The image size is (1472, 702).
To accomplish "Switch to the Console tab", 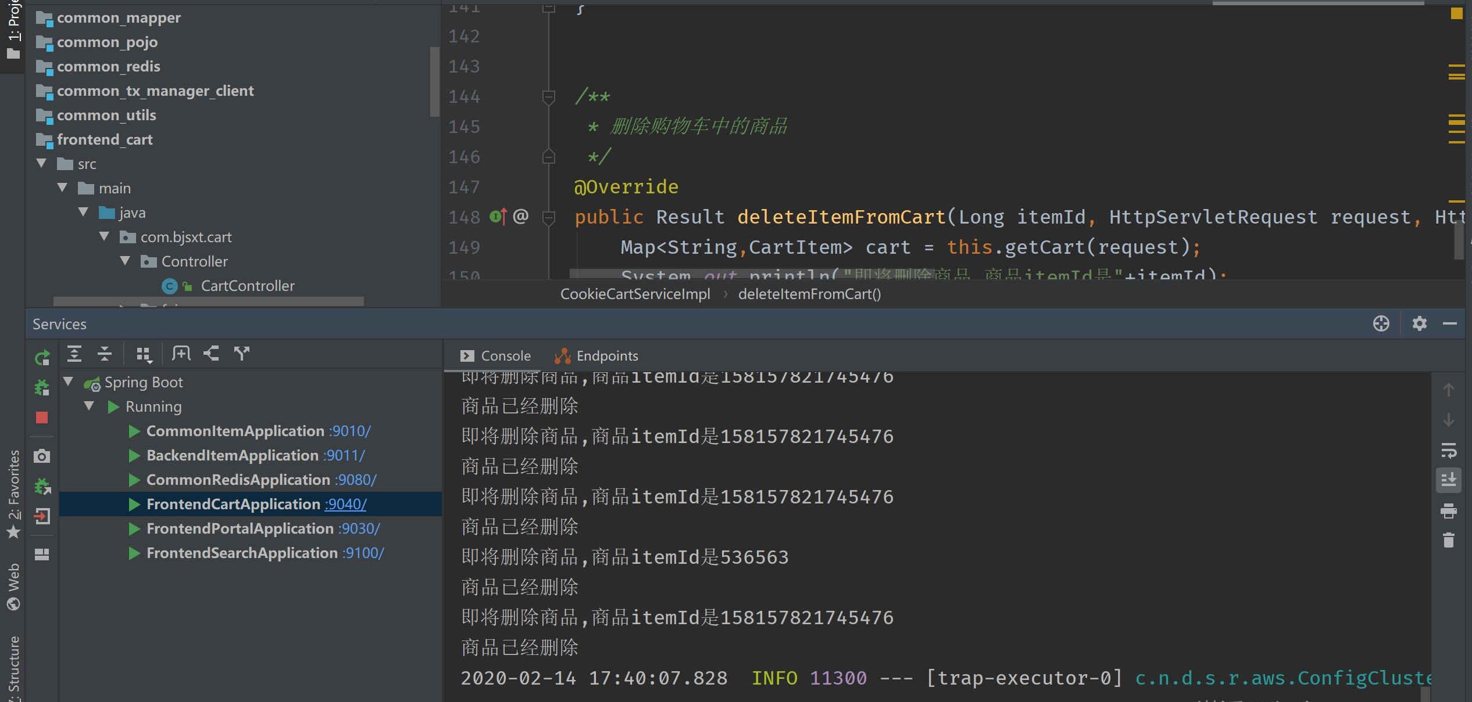I will [x=495, y=356].
